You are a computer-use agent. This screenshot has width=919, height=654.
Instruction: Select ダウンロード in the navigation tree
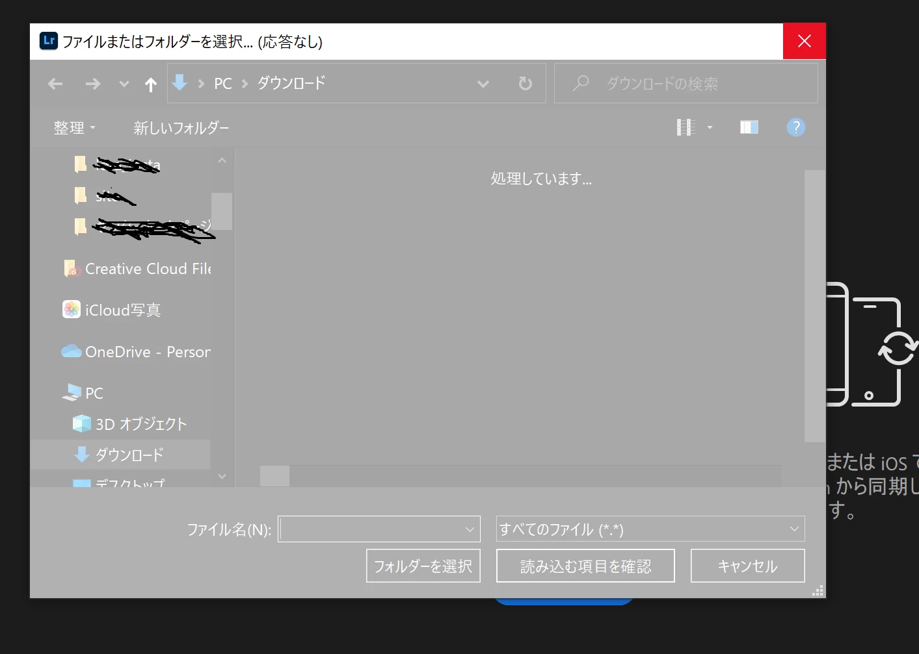tap(120, 455)
